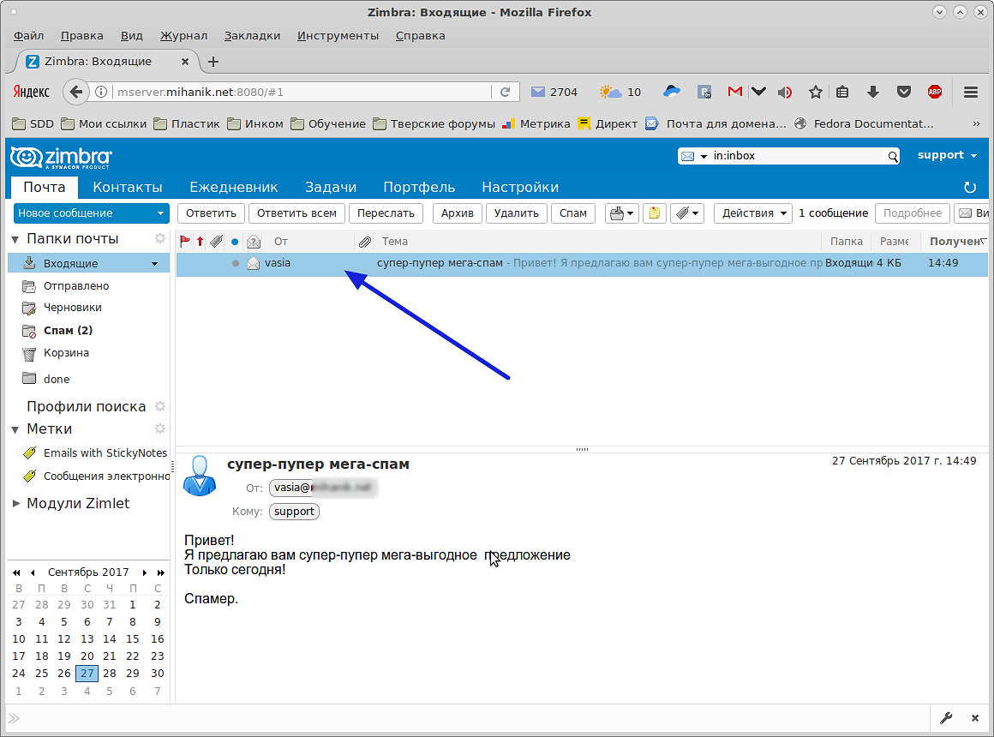994x737 pixels.
Task: Click the Mail Folders gear icon
Action: click(159, 238)
